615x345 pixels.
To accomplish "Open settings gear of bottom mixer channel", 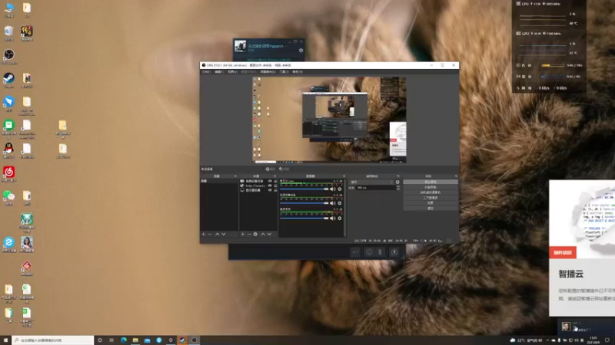I will coord(340,219).
